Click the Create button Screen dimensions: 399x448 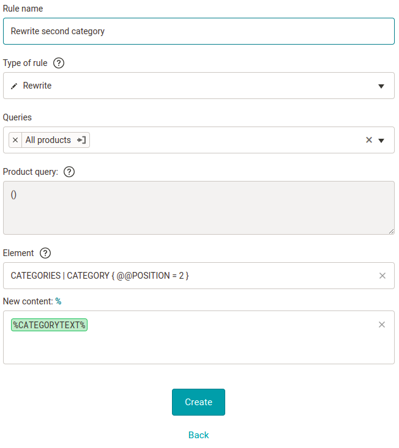point(198,402)
